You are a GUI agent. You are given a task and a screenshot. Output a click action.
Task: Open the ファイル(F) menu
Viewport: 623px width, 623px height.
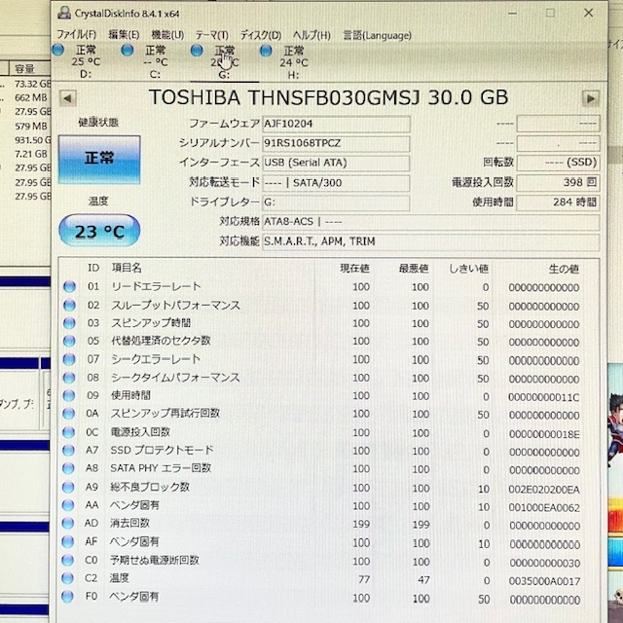77,35
